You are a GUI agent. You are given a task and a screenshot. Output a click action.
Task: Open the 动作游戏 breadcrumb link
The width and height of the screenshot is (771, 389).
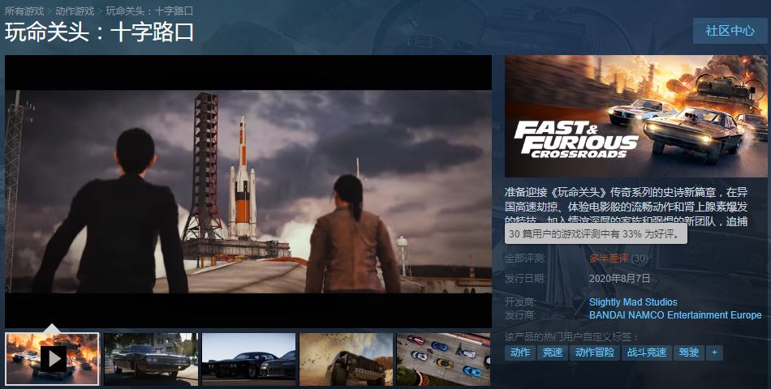tap(75, 11)
